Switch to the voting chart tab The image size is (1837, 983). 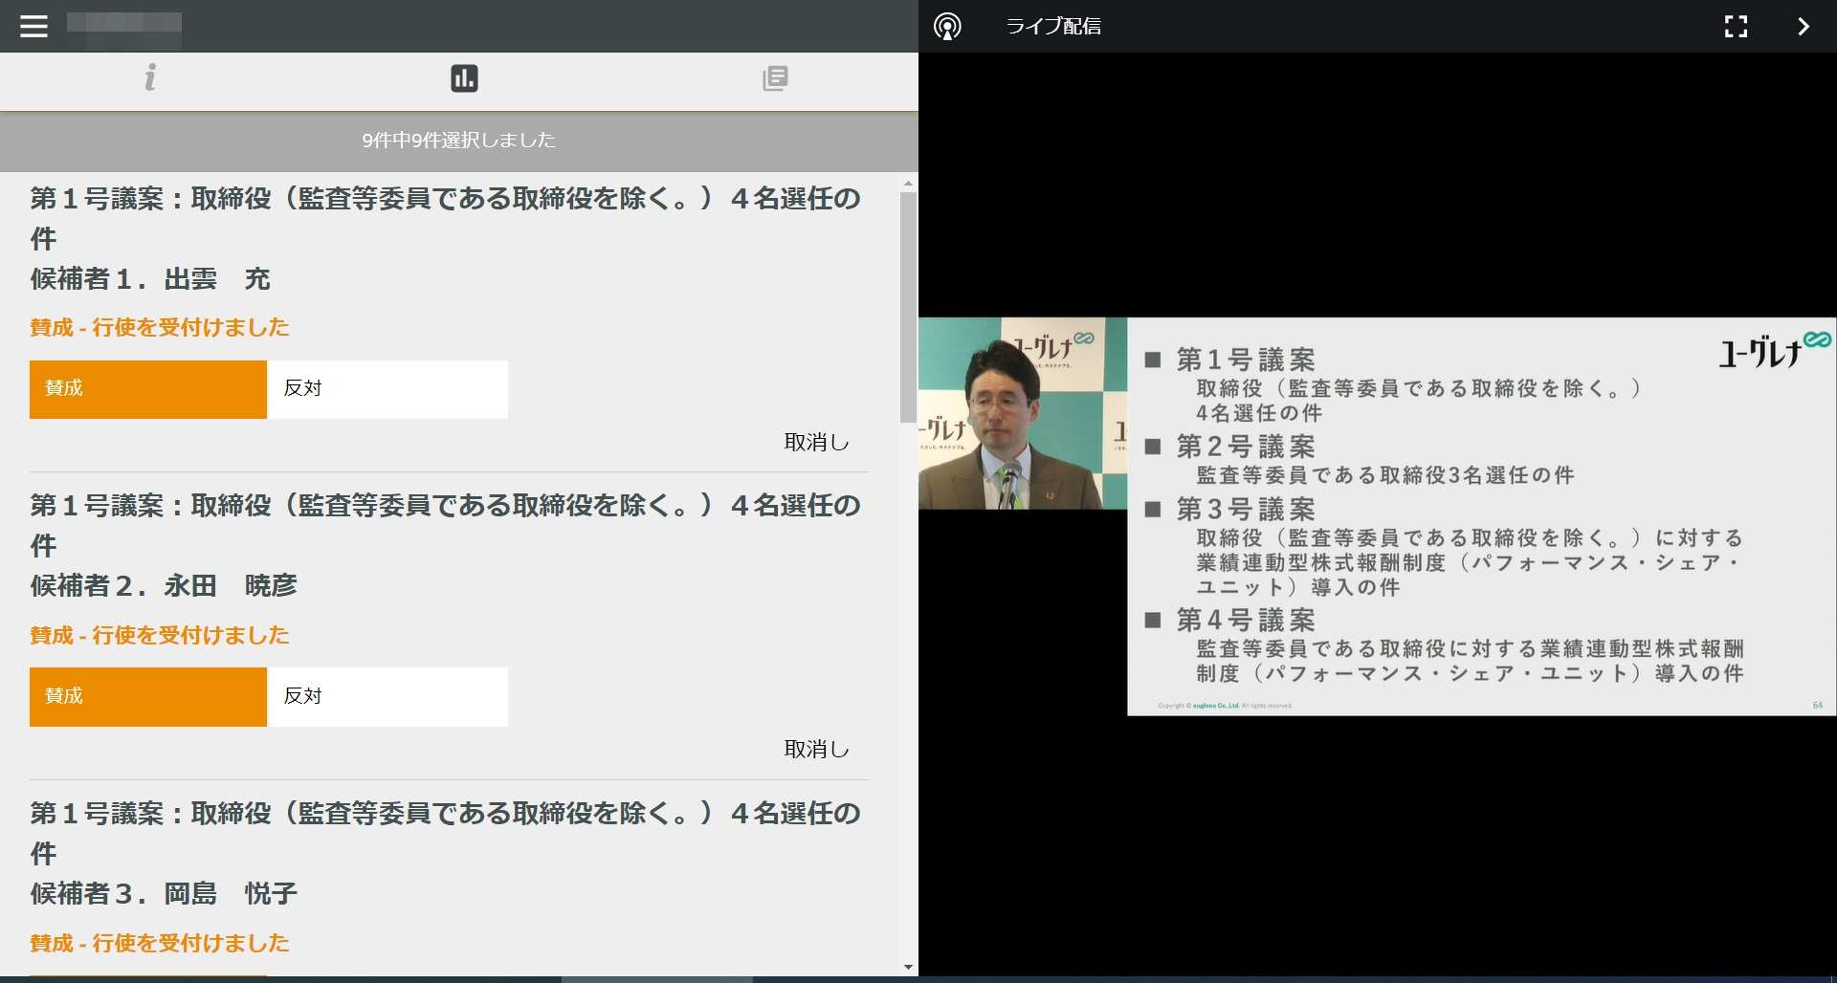(x=464, y=78)
